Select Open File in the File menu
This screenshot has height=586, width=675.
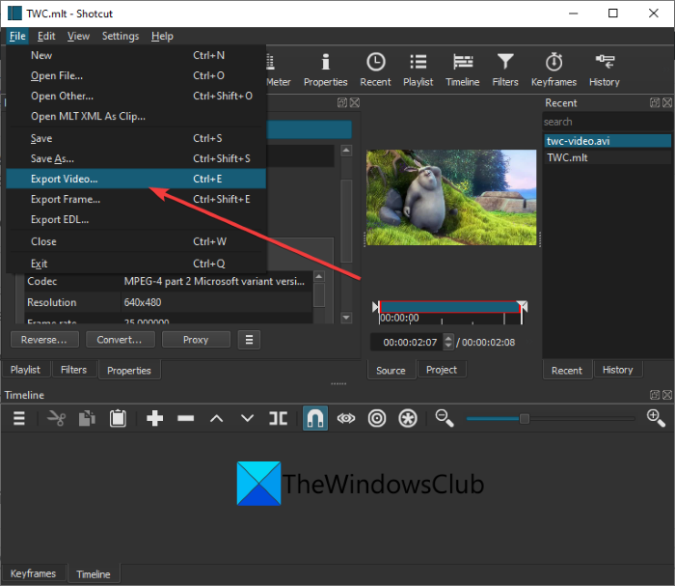tap(136, 75)
